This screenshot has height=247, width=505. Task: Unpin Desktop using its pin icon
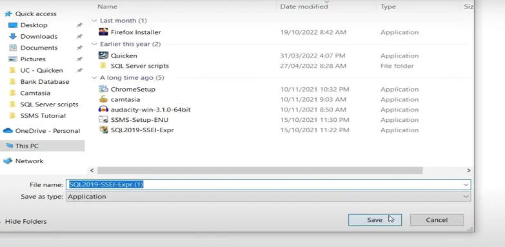(x=79, y=25)
